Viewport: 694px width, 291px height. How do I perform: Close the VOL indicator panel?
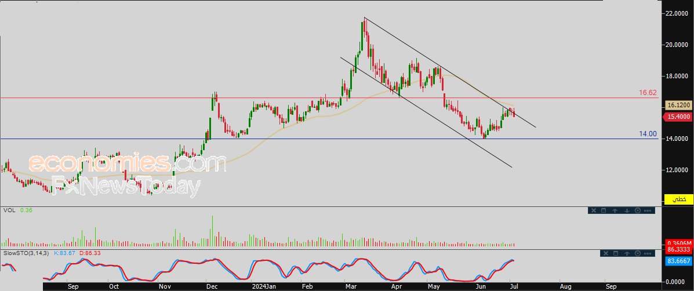[x=594, y=210]
